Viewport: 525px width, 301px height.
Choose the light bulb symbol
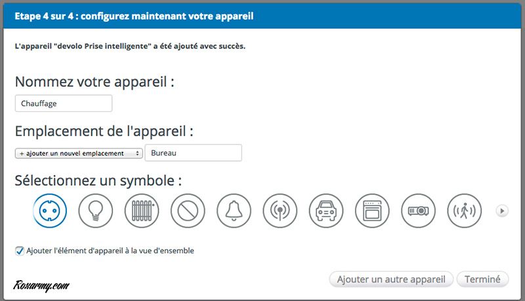(96, 211)
